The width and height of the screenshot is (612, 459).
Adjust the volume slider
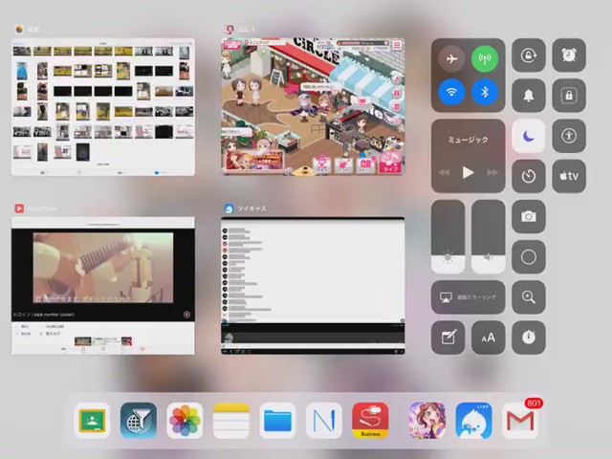[x=489, y=237]
